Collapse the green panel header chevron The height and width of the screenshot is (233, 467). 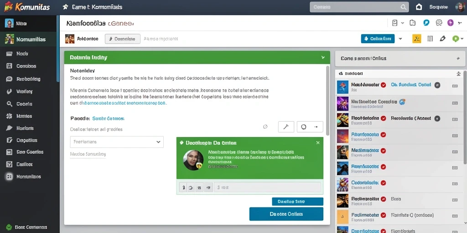pos(323,57)
